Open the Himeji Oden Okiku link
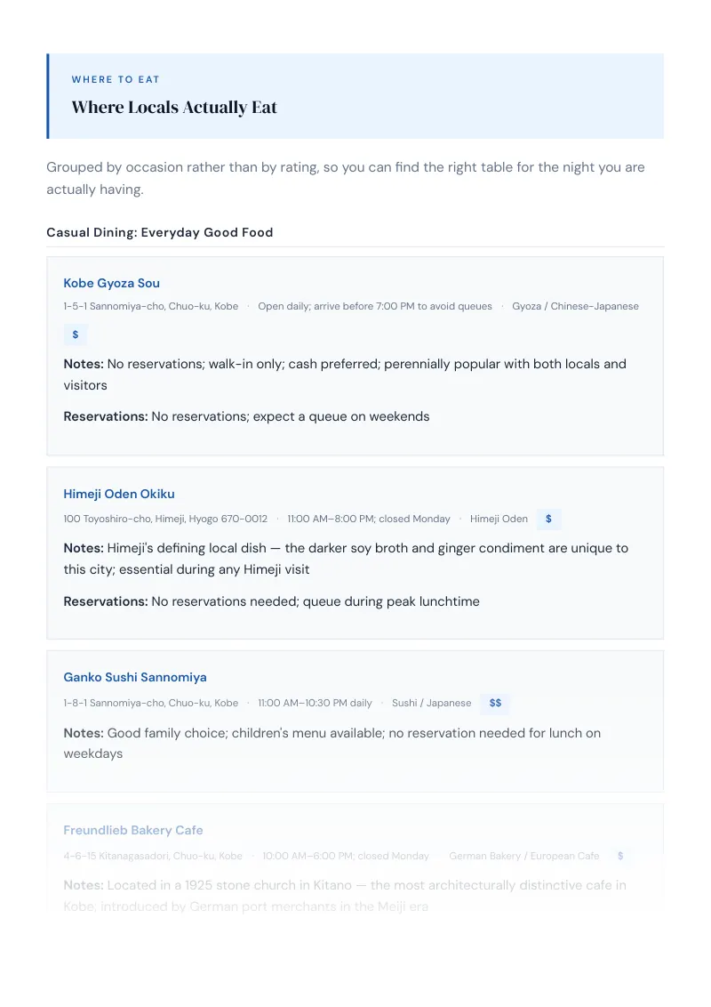The height and width of the screenshot is (1007, 711). click(x=119, y=494)
